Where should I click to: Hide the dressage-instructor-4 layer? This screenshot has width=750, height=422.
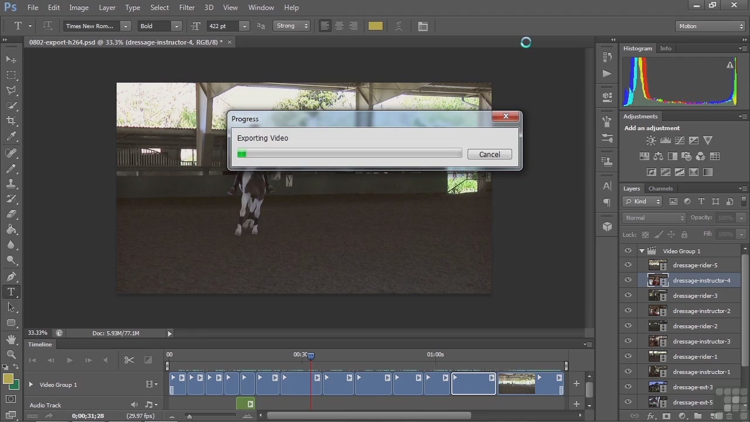[x=628, y=280]
